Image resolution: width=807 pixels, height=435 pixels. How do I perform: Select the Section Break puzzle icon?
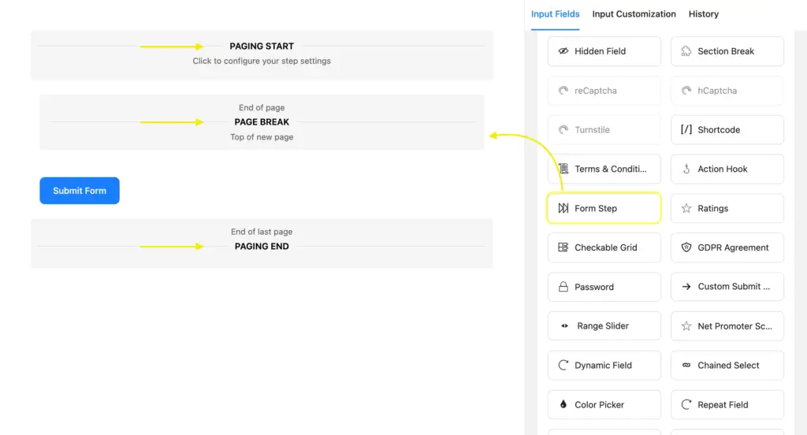(x=686, y=51)
